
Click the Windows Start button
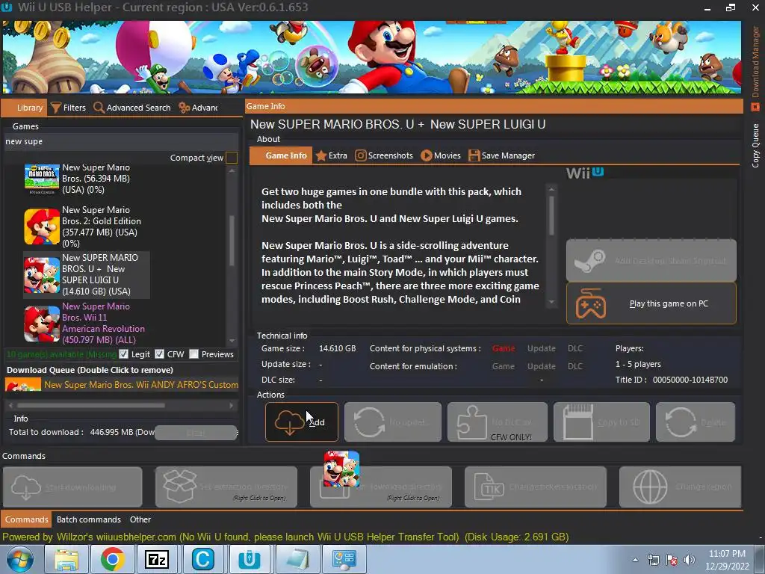point(19,560)
